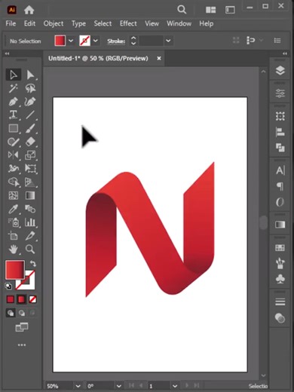
Task: Set fill mode to None
Action: pyautogui.click(x=32, y=299)
